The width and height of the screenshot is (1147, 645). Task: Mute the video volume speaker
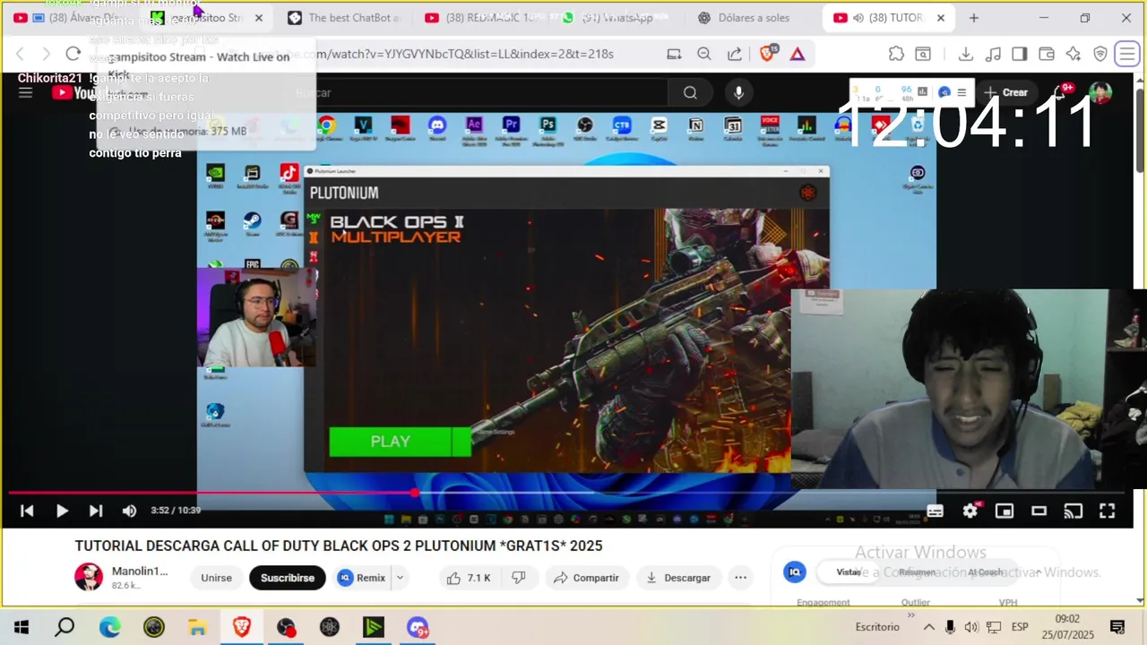[130, 511]
